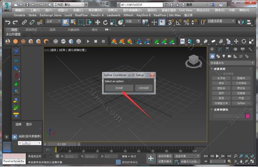This screenshot has width=258, height=167.
Task: Click the Play Animation button
Action: (x=217, y=156)
